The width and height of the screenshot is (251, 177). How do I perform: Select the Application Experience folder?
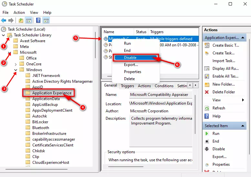pyautogui.click(x=52, y=93)
